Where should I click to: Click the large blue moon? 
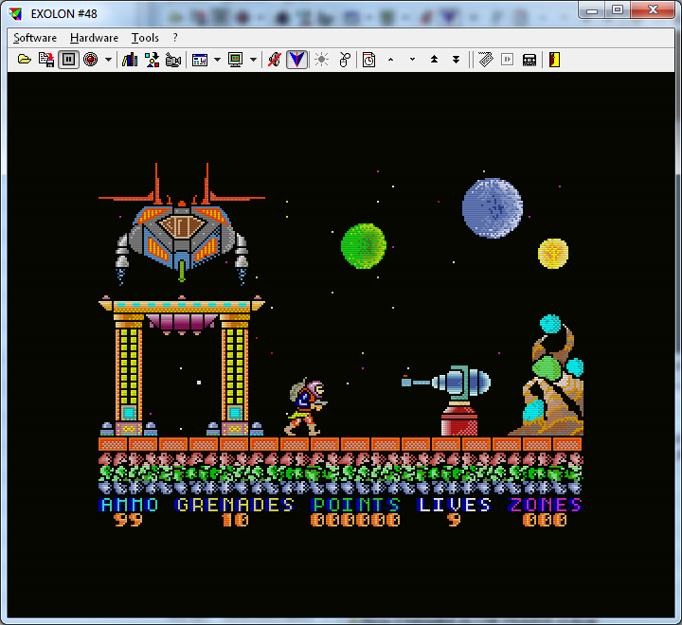tap(493, 208)
